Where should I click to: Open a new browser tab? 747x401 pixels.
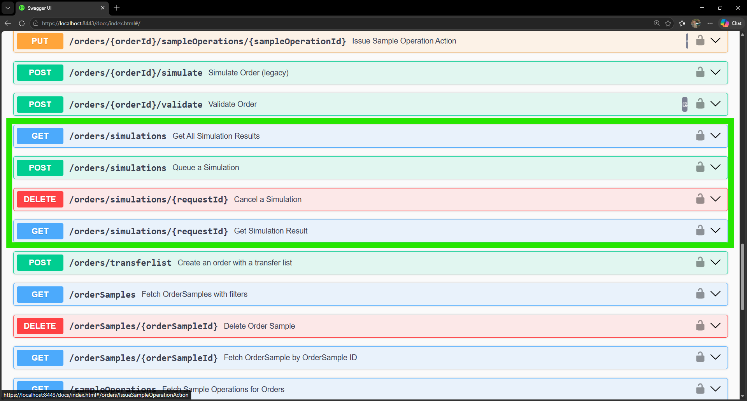tap(117, 8)
